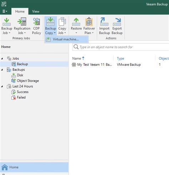Select Disk under Backups
169x175 pixels.
20,75
